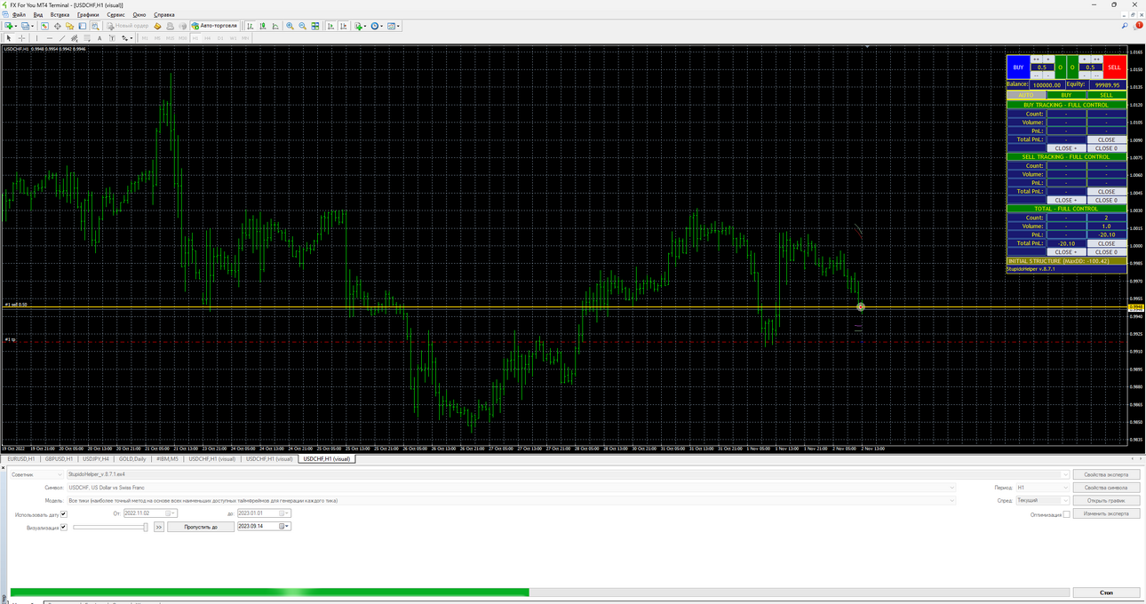Open the Вид menu
The width and height of the screenshot is (1146, 604).
(x=38, y=15)
